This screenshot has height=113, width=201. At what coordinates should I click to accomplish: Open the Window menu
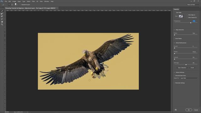coord(47,1)
